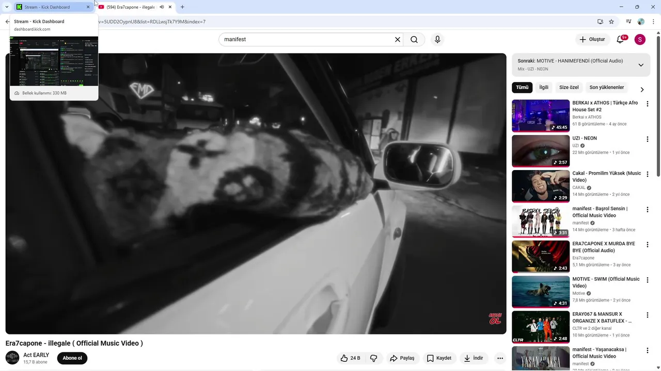The width and height of the screenshot is (661, 371).
Task: Open a new browser tab
Action: 182,7
